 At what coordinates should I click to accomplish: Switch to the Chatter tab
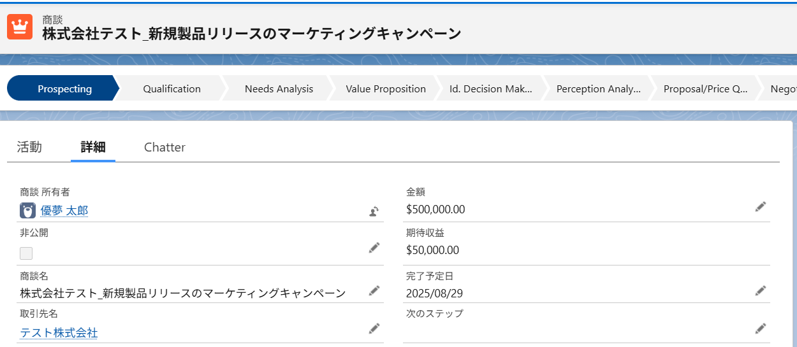pyautogui.click(x=165, y=147)
